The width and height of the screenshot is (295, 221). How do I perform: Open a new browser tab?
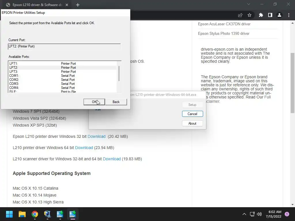tap(78, 5)
